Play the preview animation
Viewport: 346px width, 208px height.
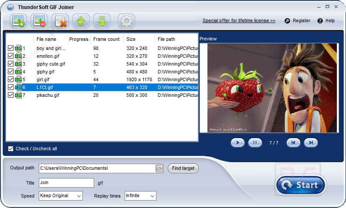(237, 142)
